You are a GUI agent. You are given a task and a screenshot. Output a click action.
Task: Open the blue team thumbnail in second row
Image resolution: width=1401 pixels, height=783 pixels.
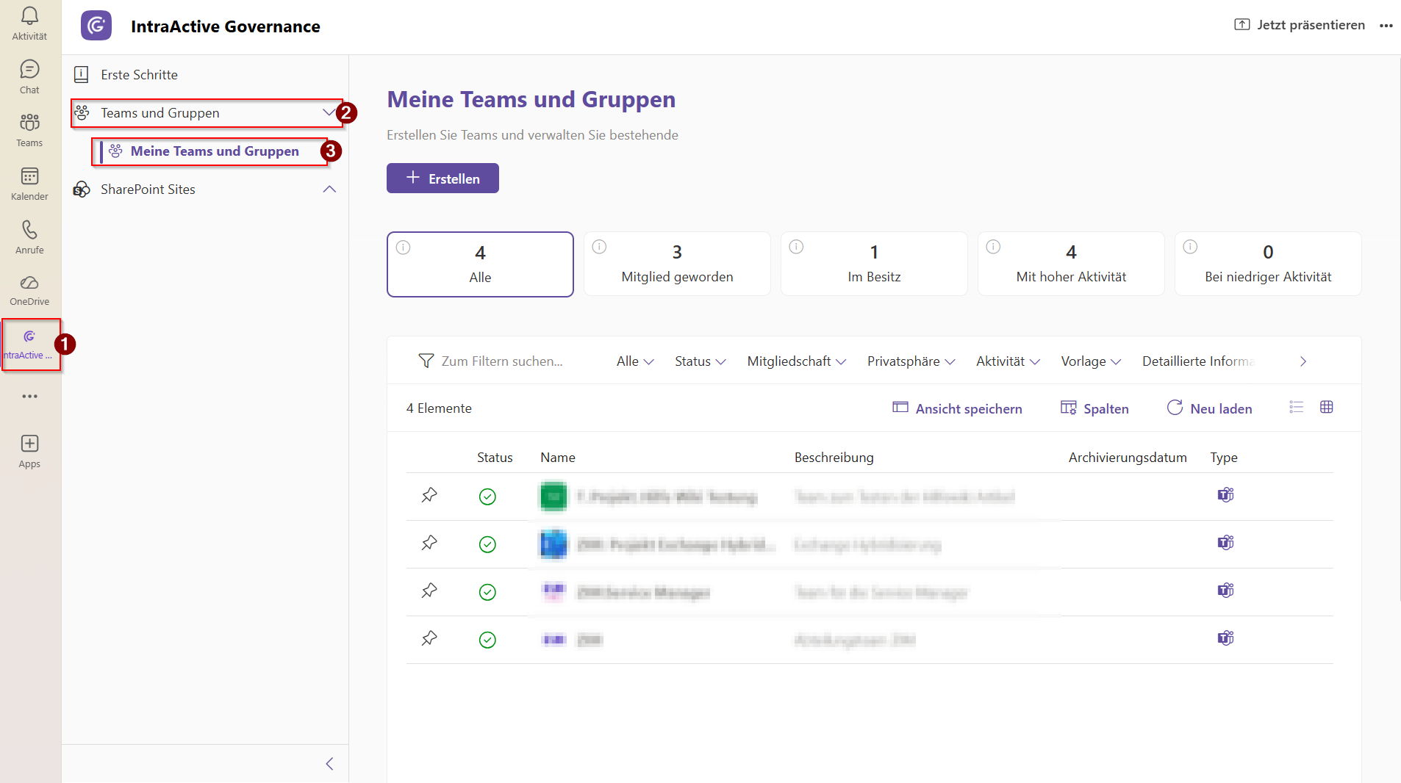coord(553,544)
